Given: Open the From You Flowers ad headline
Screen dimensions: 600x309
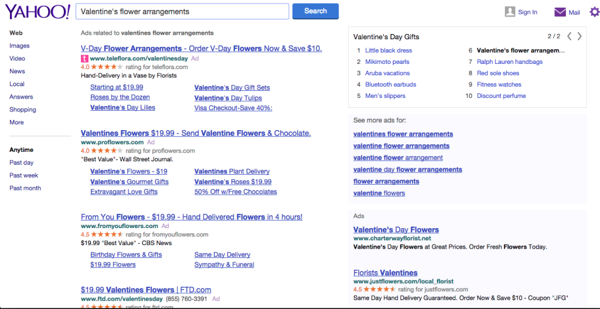Looking at the screenshot, I should pos(192,217).
